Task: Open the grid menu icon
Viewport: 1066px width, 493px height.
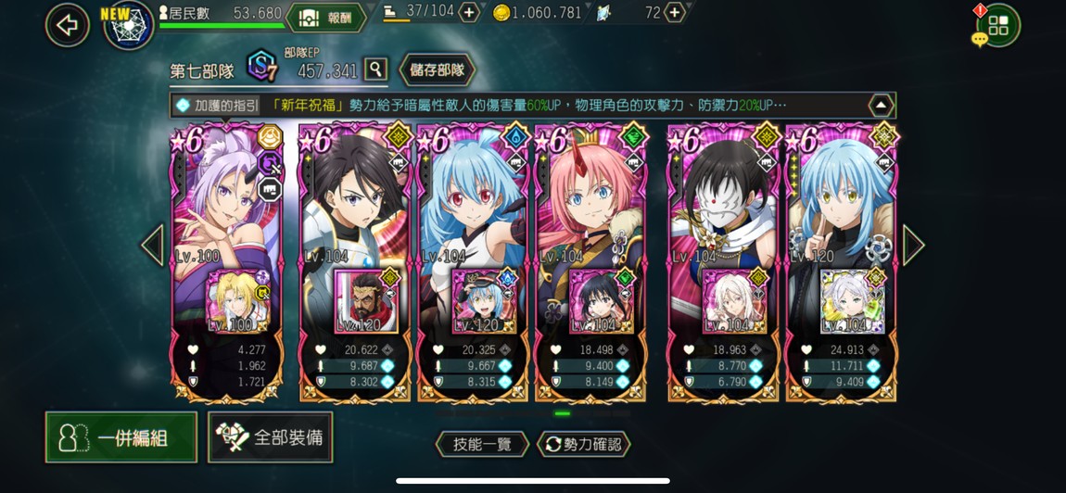Action: click(x=998, y=25)
